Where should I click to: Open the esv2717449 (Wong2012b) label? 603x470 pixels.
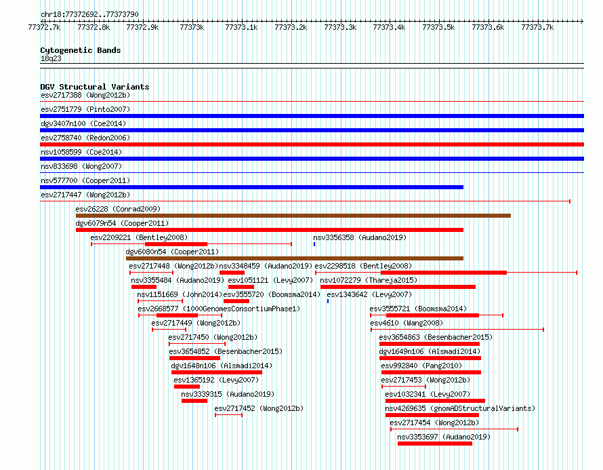[196, 323]
